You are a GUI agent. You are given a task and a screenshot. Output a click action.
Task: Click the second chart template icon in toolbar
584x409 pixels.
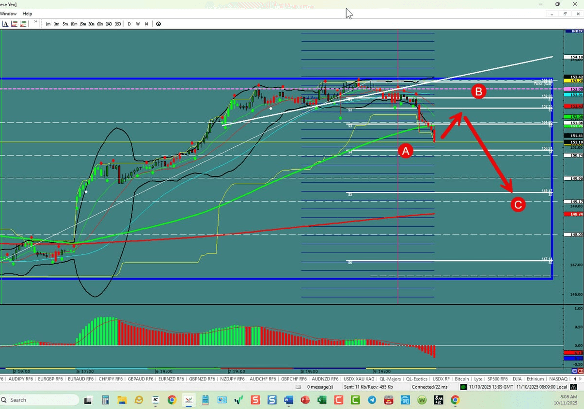click(14, 23)
